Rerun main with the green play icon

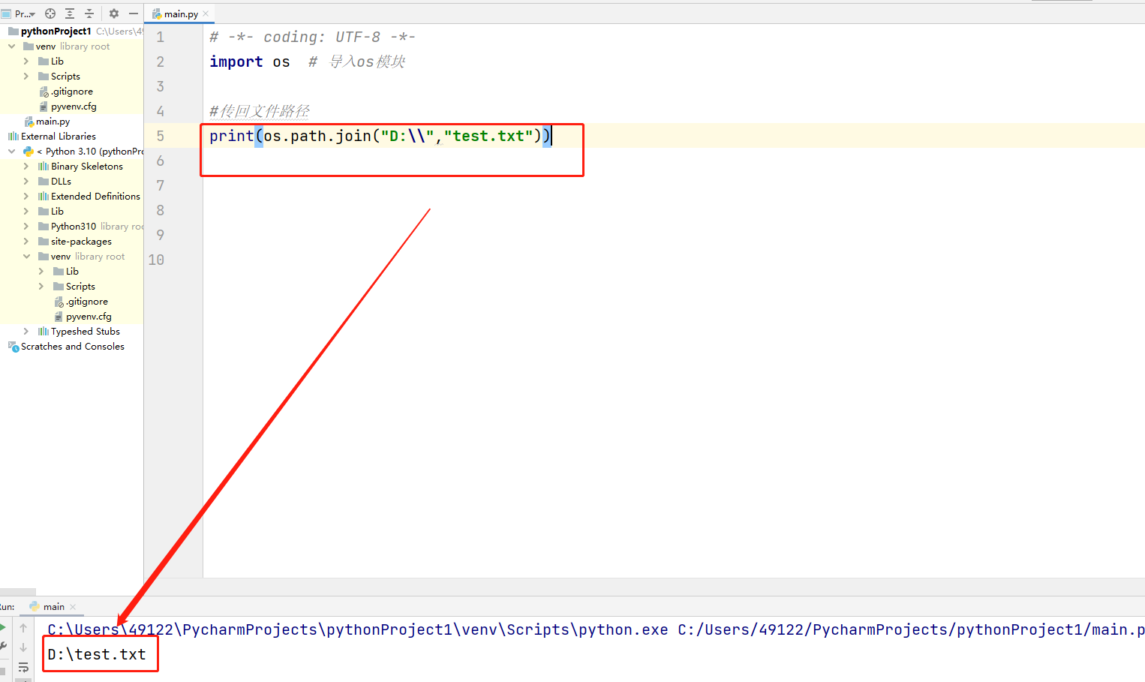click(x=3, y=627)
